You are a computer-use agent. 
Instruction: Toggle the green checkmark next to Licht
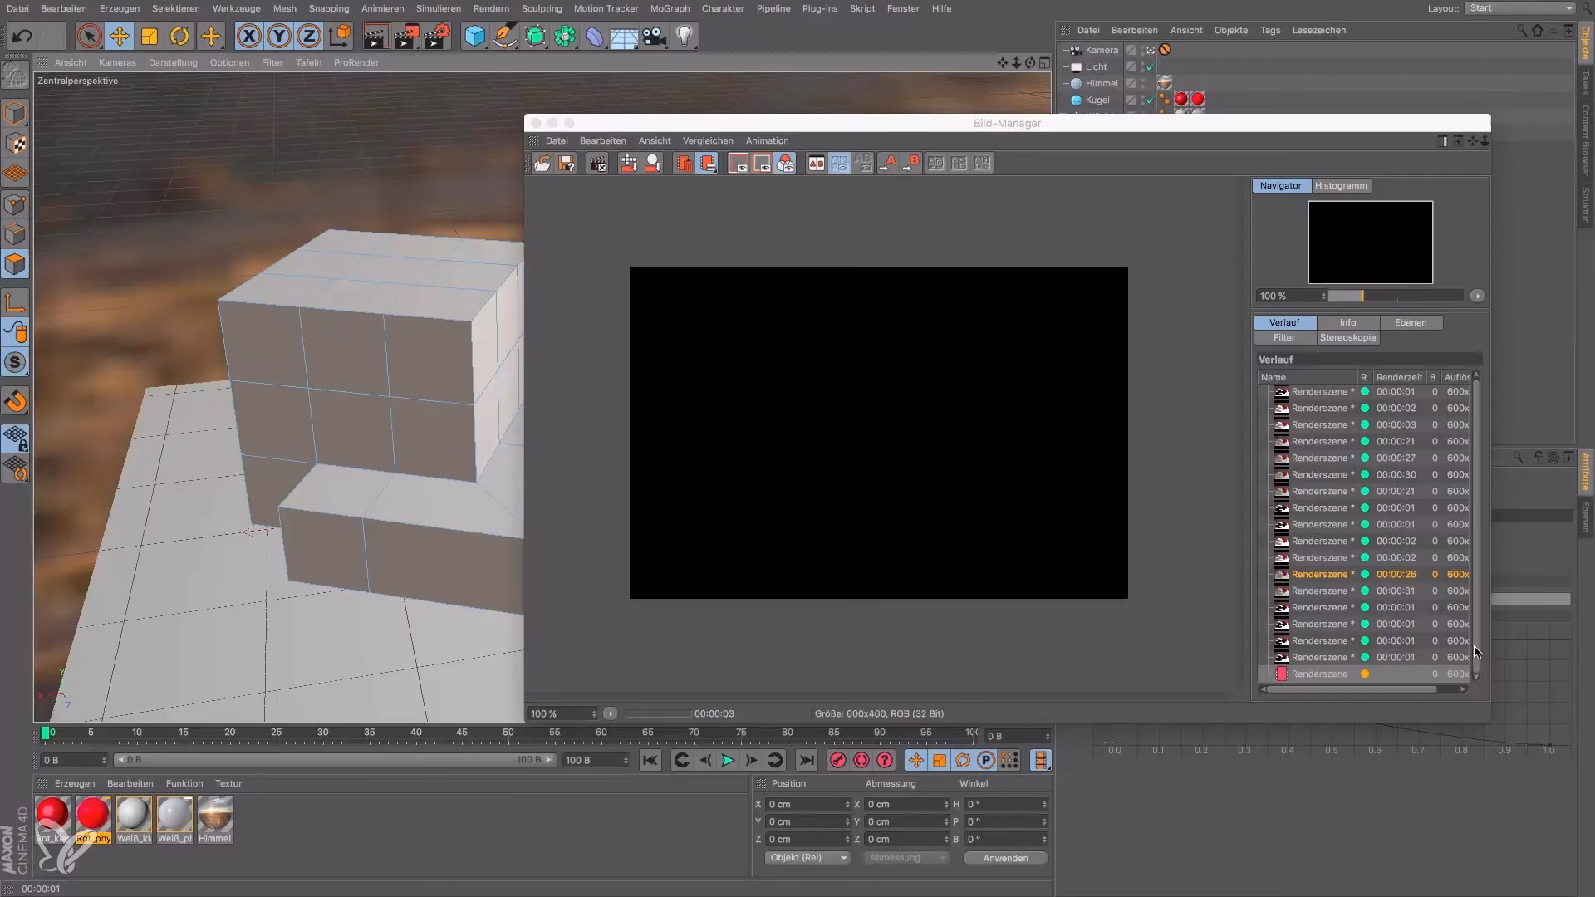tap(1150, 66)
